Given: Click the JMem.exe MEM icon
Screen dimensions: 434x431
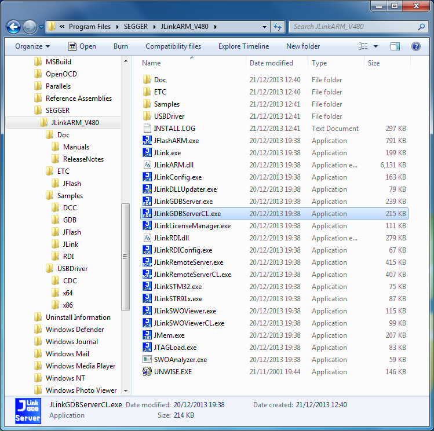Looking at the screenshot, I should coord(147,335).
